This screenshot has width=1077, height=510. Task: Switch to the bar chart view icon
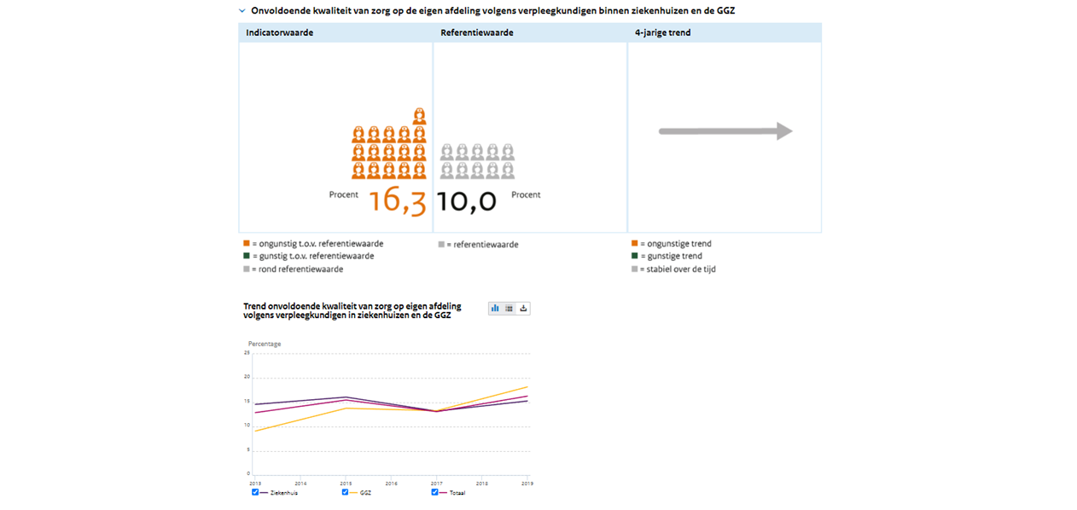[x=495, y=308]
